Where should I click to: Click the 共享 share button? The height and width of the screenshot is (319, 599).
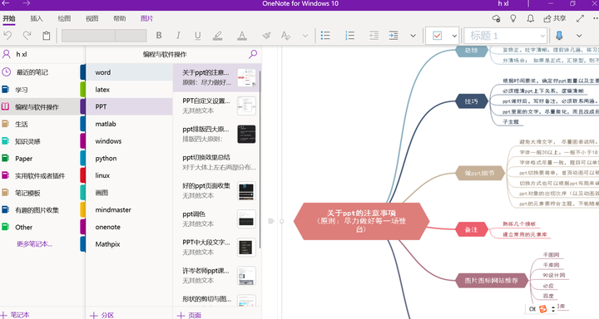pos(555,18)
